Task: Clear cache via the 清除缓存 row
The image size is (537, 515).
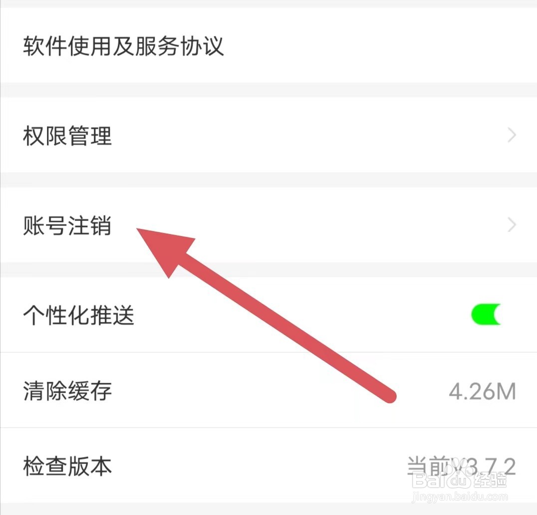Action: tap(268, 390)
